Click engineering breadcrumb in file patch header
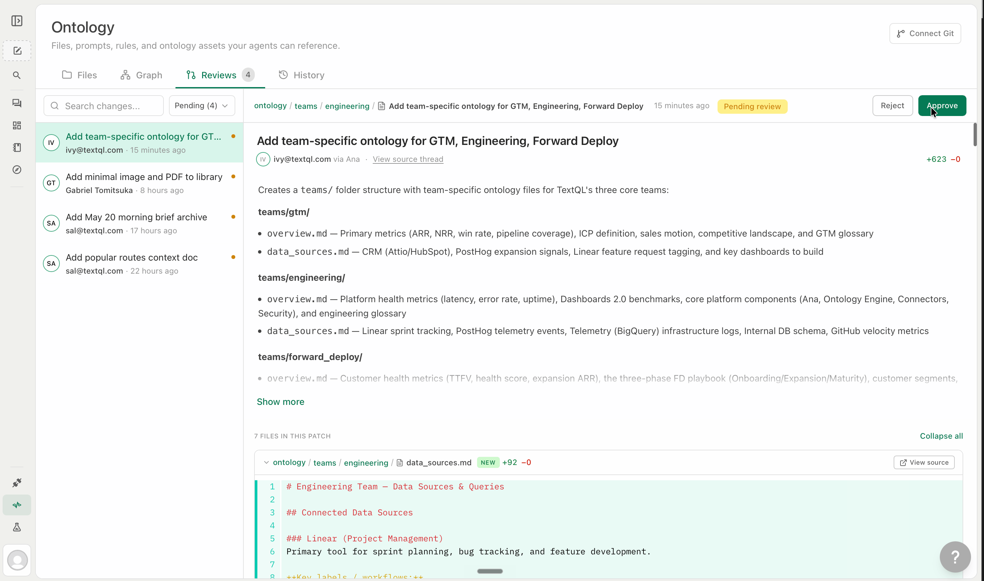 click(366, 463)
